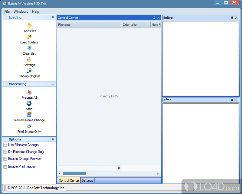This screenshot has width=242, height=194.
Task: Close the Control Center panel
Action: click(159, 18)
